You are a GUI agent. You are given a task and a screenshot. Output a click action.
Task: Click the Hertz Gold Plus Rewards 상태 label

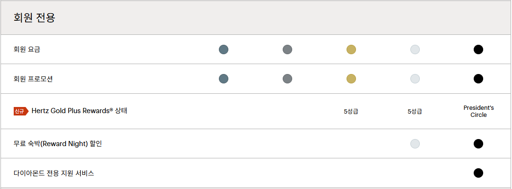(79, 111)
